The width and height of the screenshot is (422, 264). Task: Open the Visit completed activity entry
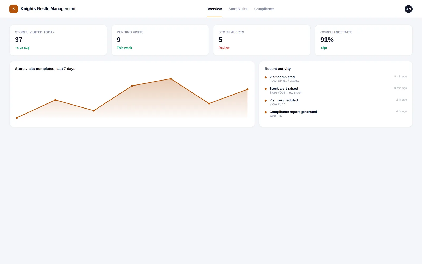[x=336, y=79]
